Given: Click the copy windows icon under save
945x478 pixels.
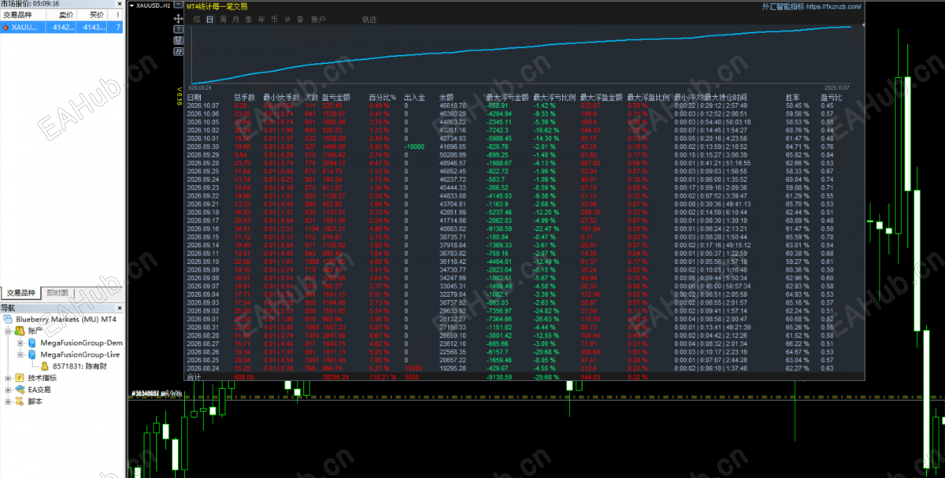Looking at the screenshot, I should (179, 52).
